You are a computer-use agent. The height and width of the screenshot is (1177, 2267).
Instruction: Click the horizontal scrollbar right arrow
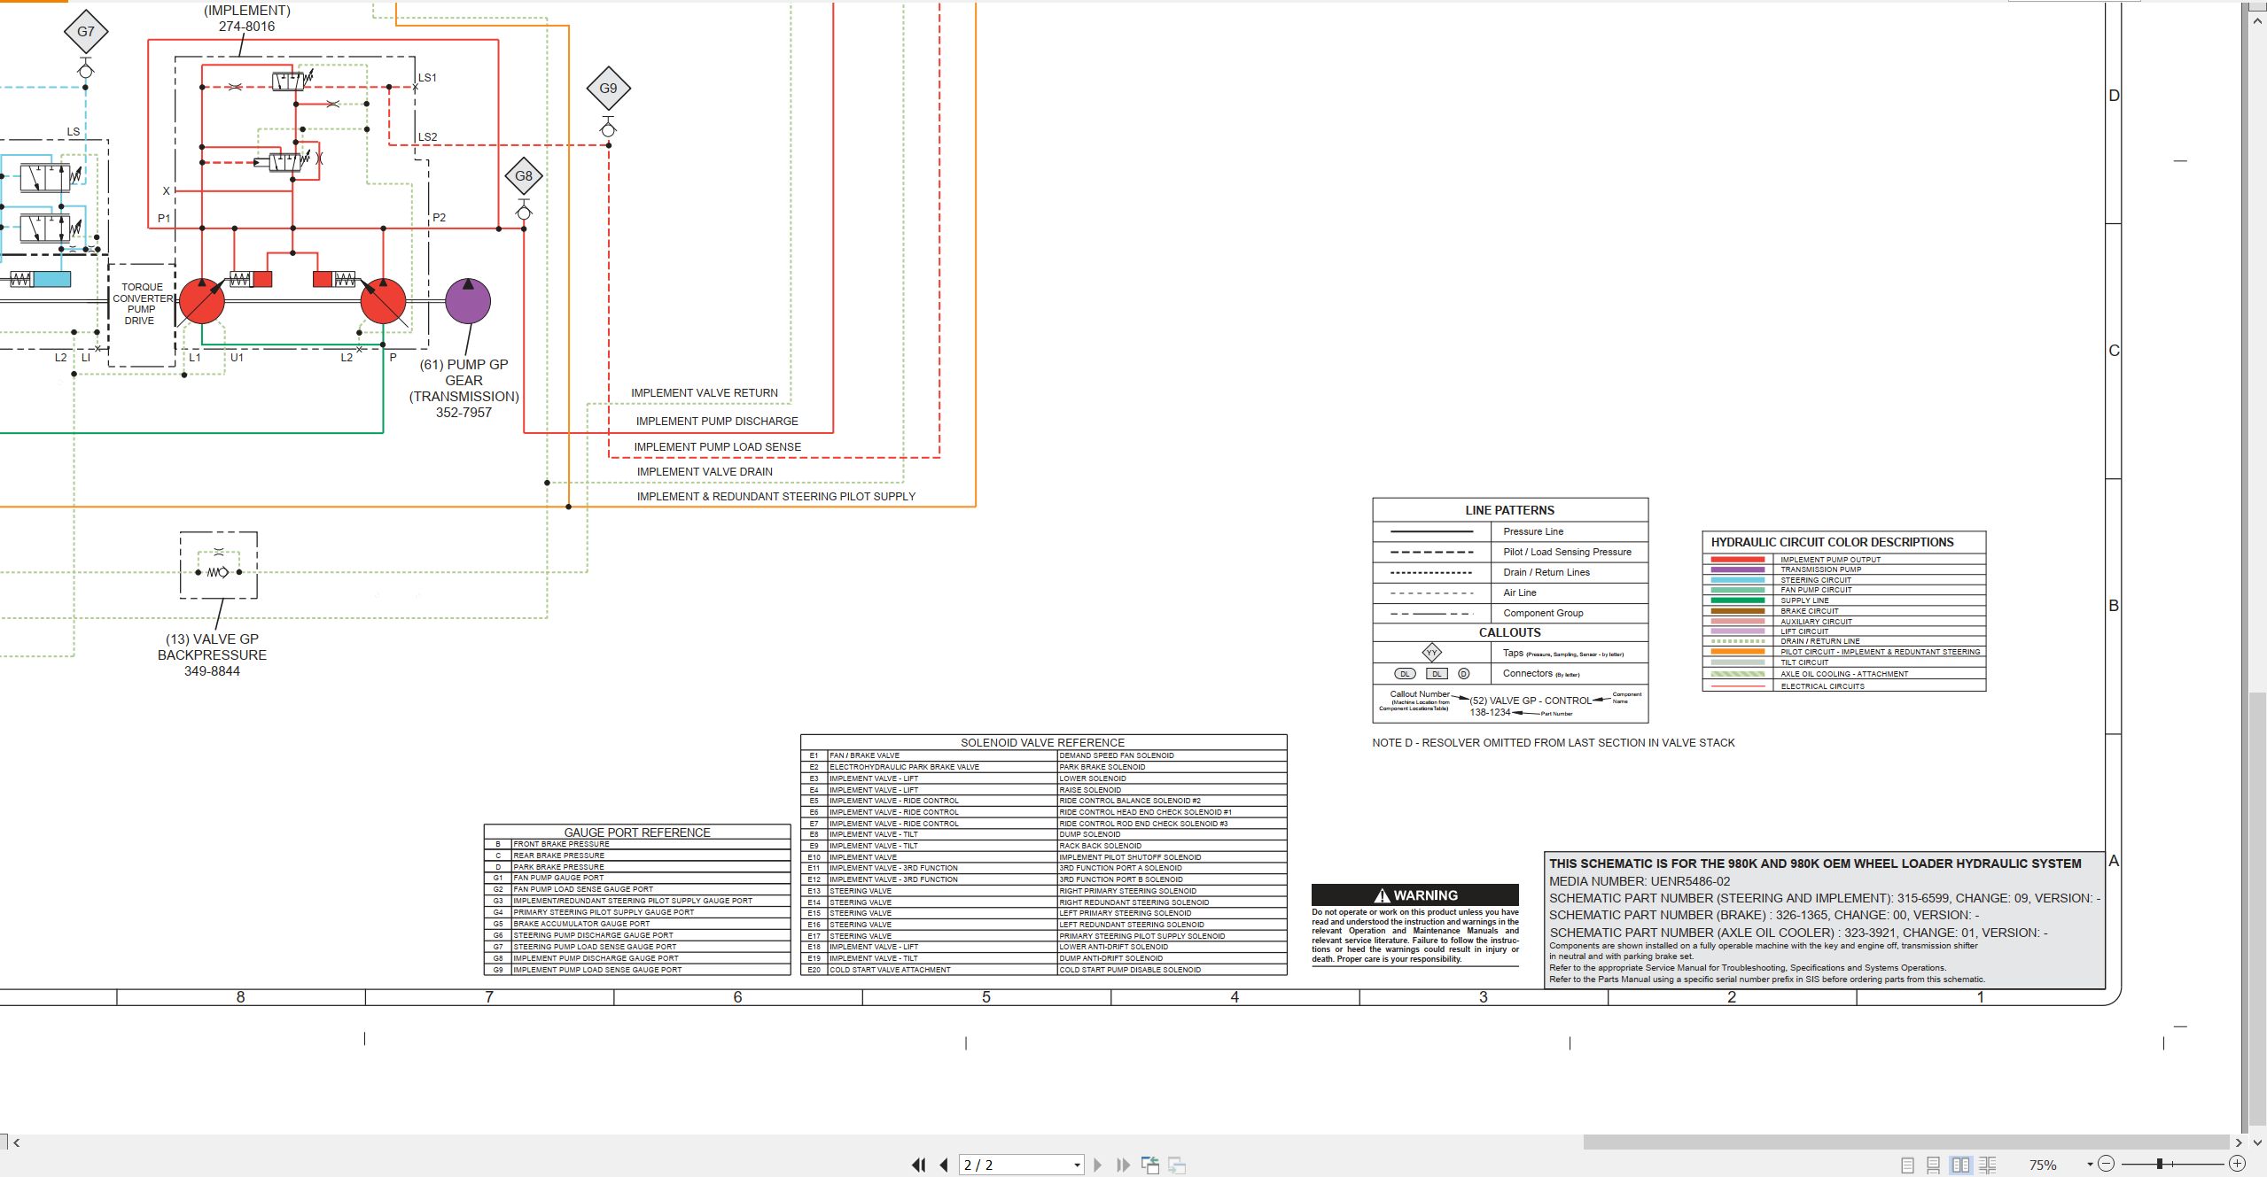2239,1142
